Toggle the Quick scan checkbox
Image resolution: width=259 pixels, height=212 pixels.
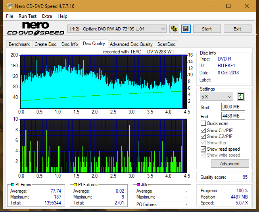(203, 123)
